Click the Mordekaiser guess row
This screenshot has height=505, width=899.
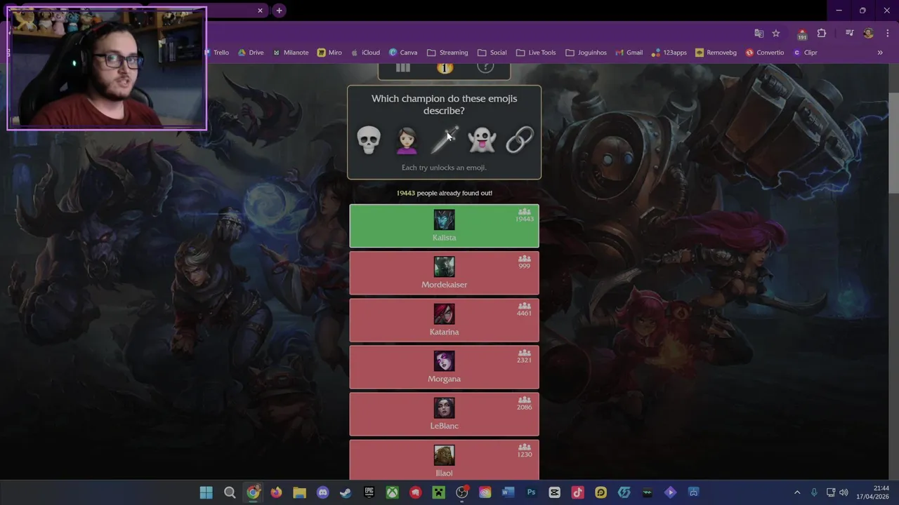click(x=444, y=273)
